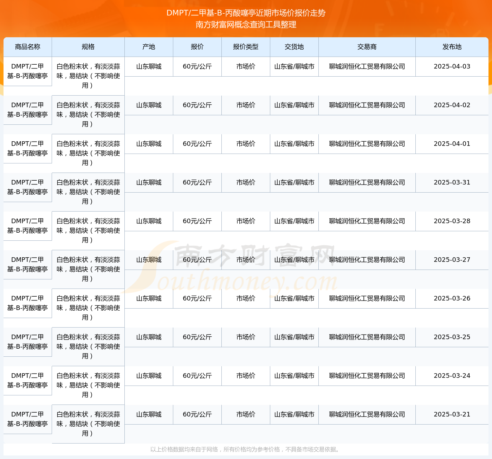Click 聊城润恒化工贸易有限公司 in the 2025-03-25 row

point(367,337)
